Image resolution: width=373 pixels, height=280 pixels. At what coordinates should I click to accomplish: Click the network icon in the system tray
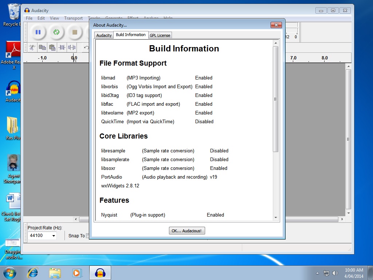click(x=326, y=273)
